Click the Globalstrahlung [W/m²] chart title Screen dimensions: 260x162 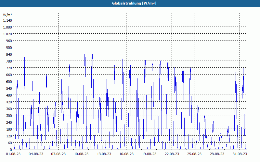[134, 3]
